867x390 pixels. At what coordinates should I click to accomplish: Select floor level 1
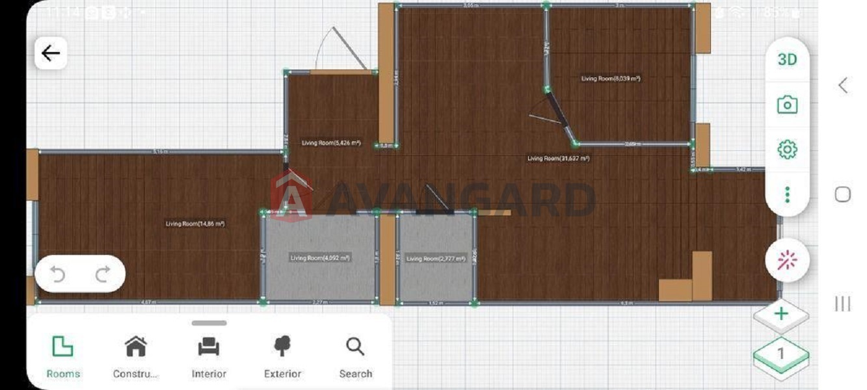pos(781,354)
